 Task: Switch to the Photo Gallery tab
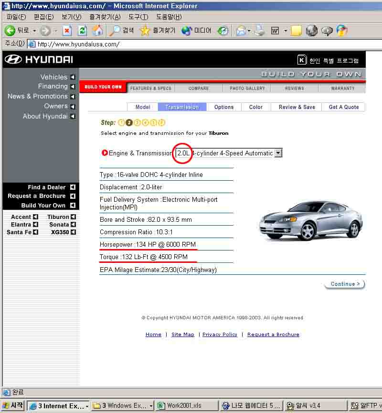pos(247,88)
